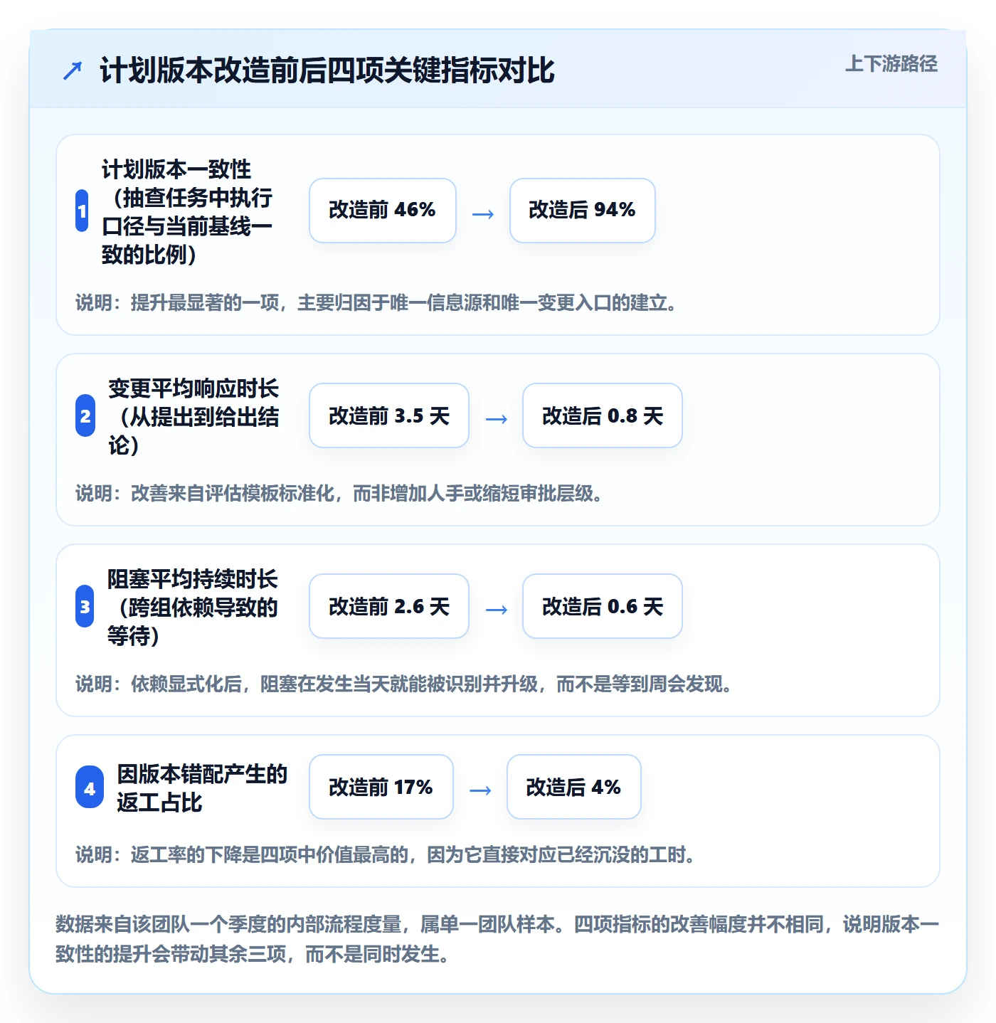The height and width of the screenshot is (1023, 996).
Task: Click the arrow between 2.6 天 and 0.6 天
Action: point(497,610)
